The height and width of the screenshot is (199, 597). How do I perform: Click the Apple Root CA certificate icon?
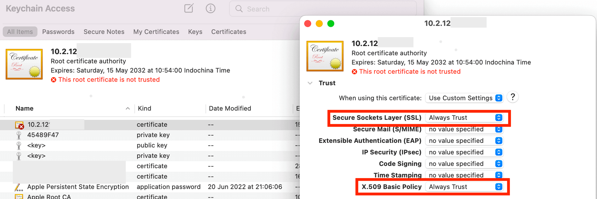(19, 197)
